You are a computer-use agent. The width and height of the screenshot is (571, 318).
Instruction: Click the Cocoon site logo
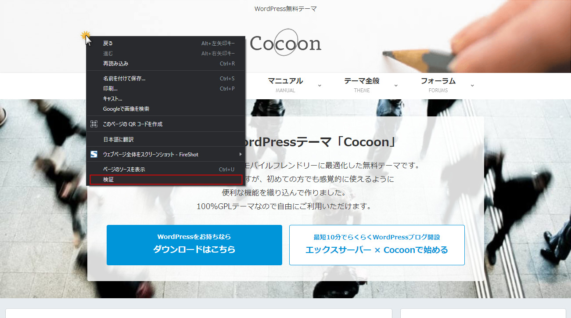[x=286, y=43]
